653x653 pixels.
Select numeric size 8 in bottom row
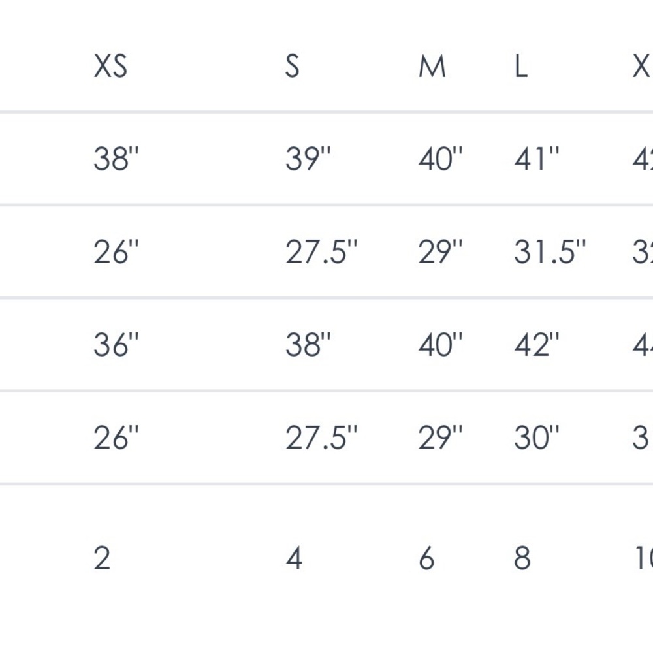point(522,558)
